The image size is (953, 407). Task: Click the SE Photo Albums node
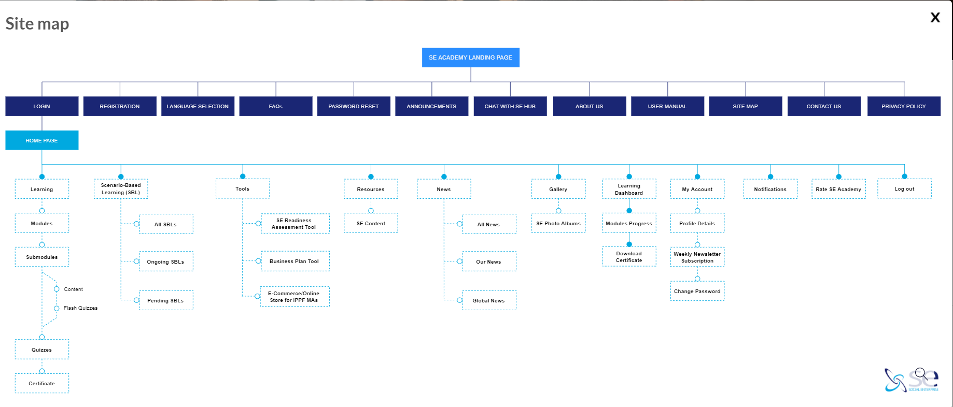558,223
